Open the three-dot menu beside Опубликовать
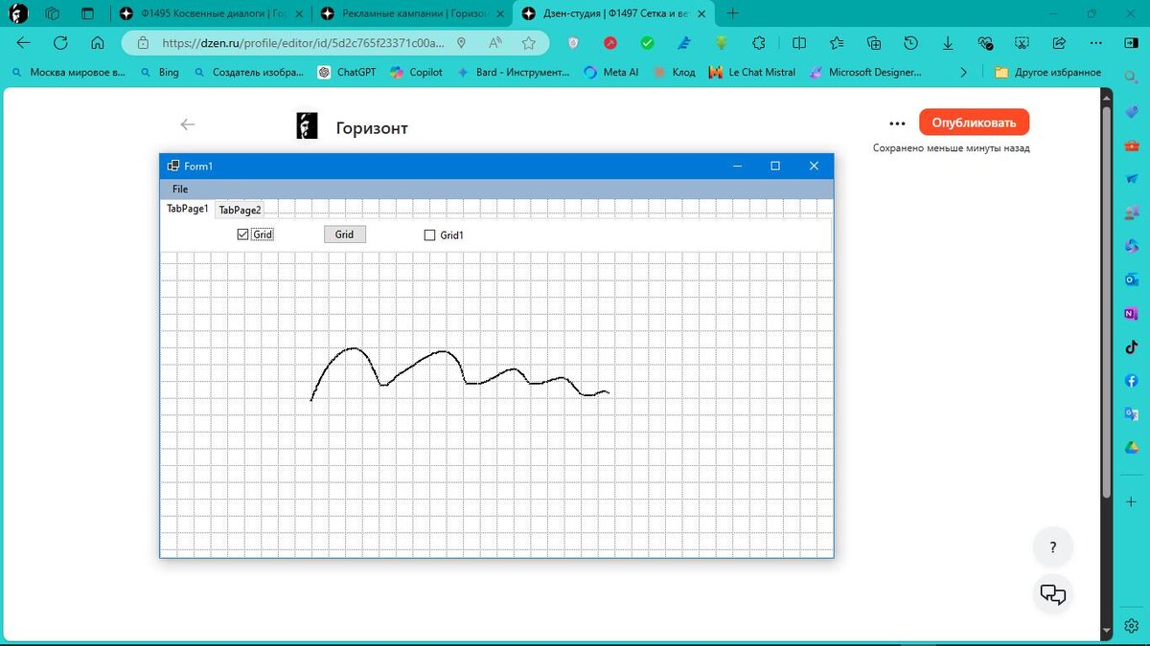 point(897,123)
